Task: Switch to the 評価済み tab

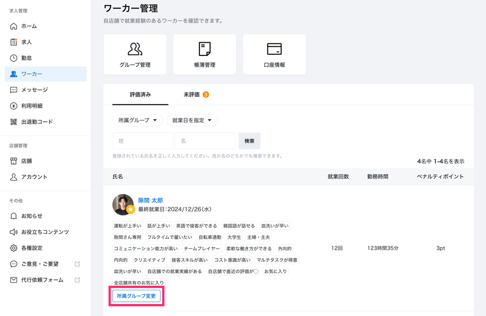Action: pos(140,94)
